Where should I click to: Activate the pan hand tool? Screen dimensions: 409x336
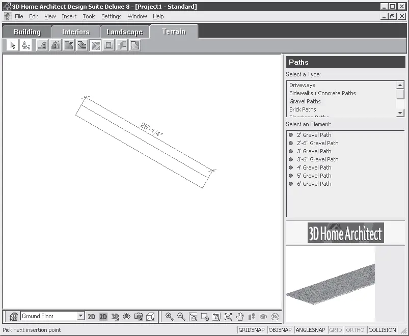pos(240,317)
